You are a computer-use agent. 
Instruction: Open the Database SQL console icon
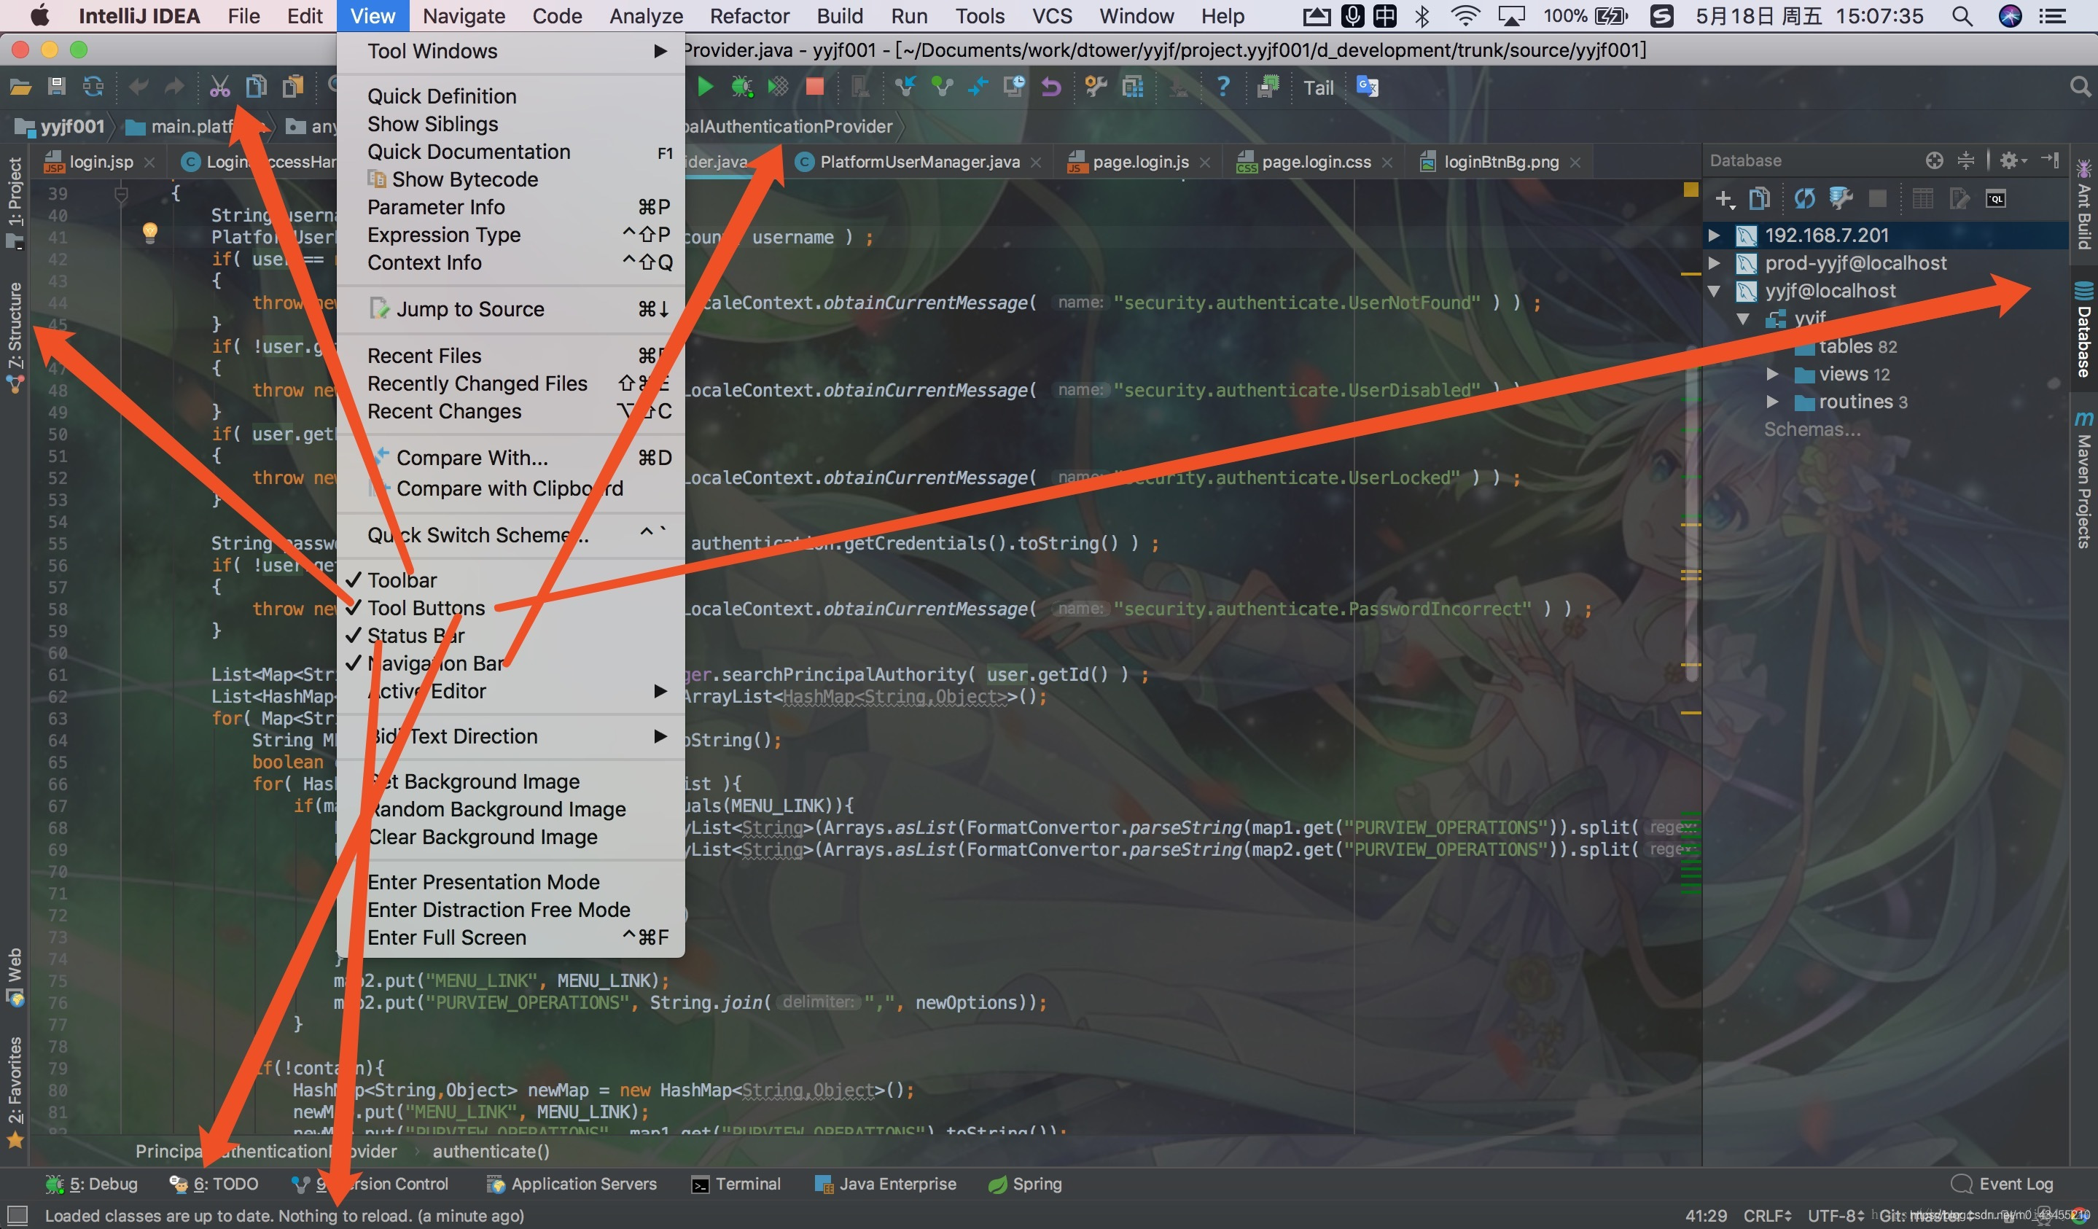coord(1996,199)
